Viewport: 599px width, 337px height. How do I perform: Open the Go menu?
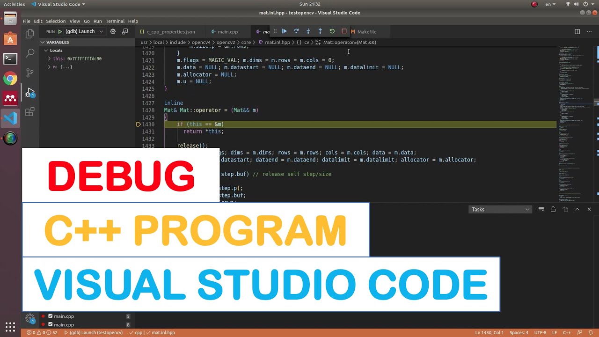[x=87, y=21]
